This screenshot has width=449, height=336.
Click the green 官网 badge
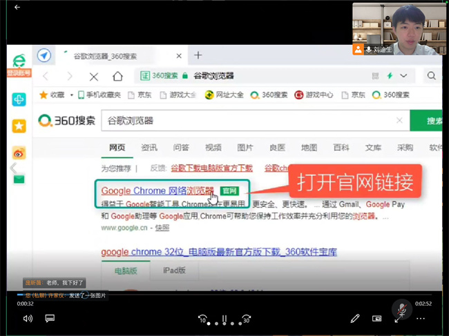(x=229, y=190)
